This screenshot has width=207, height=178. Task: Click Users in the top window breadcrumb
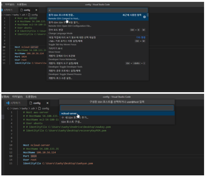[x=8, y=15]
